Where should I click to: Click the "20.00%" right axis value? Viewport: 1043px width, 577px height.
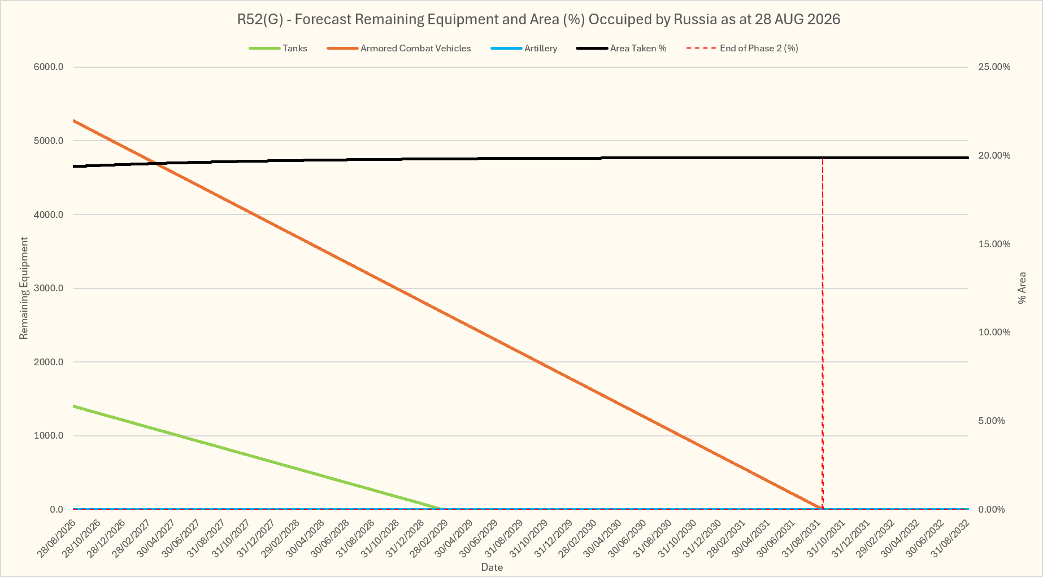[x=994, y=156]
